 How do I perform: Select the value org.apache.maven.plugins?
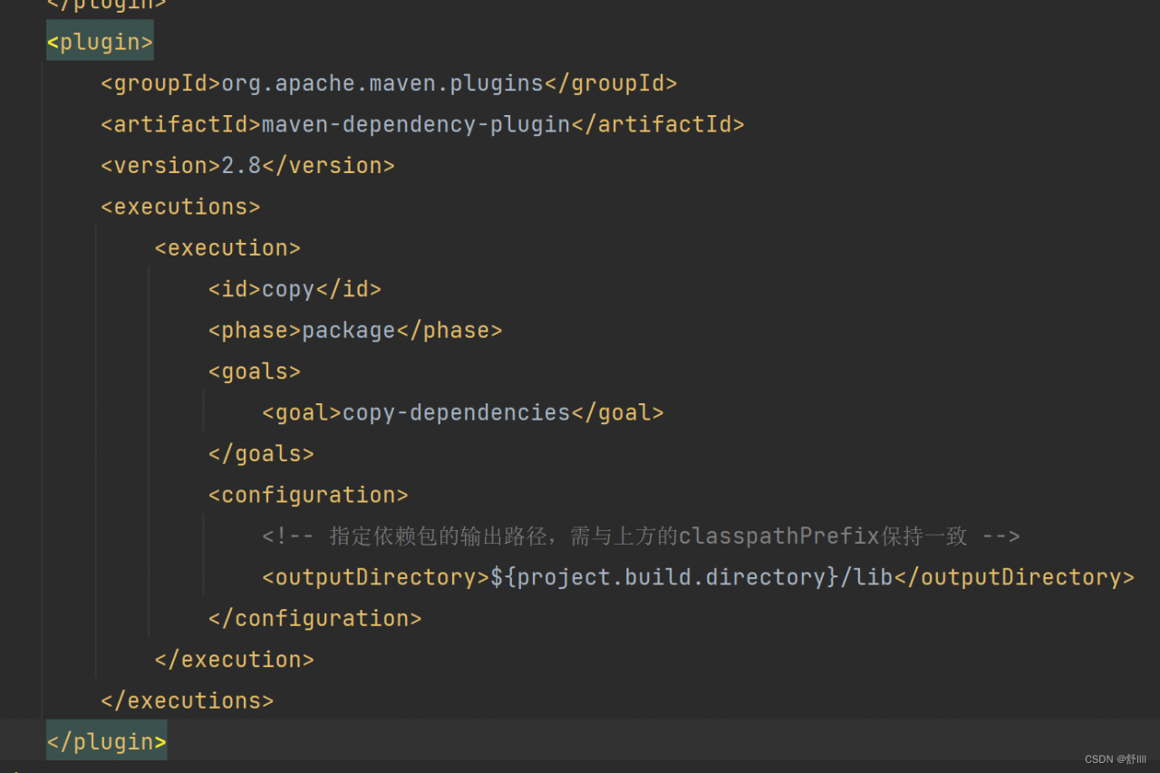click(382, 83)
